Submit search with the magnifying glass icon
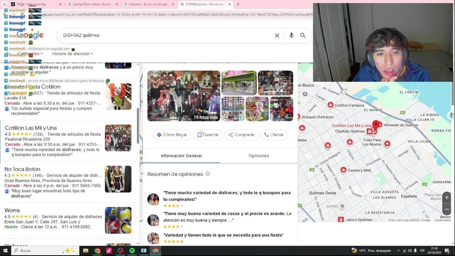This screenshot has height=256, width=455. (303, 36)
